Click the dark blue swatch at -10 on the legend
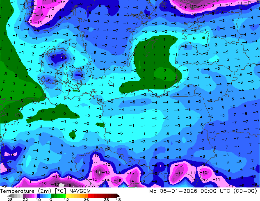Screen dimensions: 260x201 pyautogui.click(x=39, y=196)
